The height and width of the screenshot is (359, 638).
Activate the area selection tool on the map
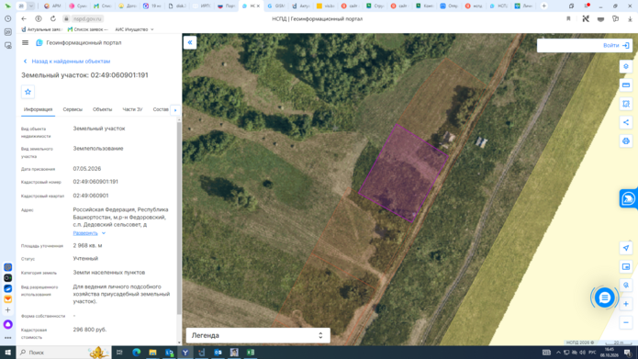coord(626,104)
